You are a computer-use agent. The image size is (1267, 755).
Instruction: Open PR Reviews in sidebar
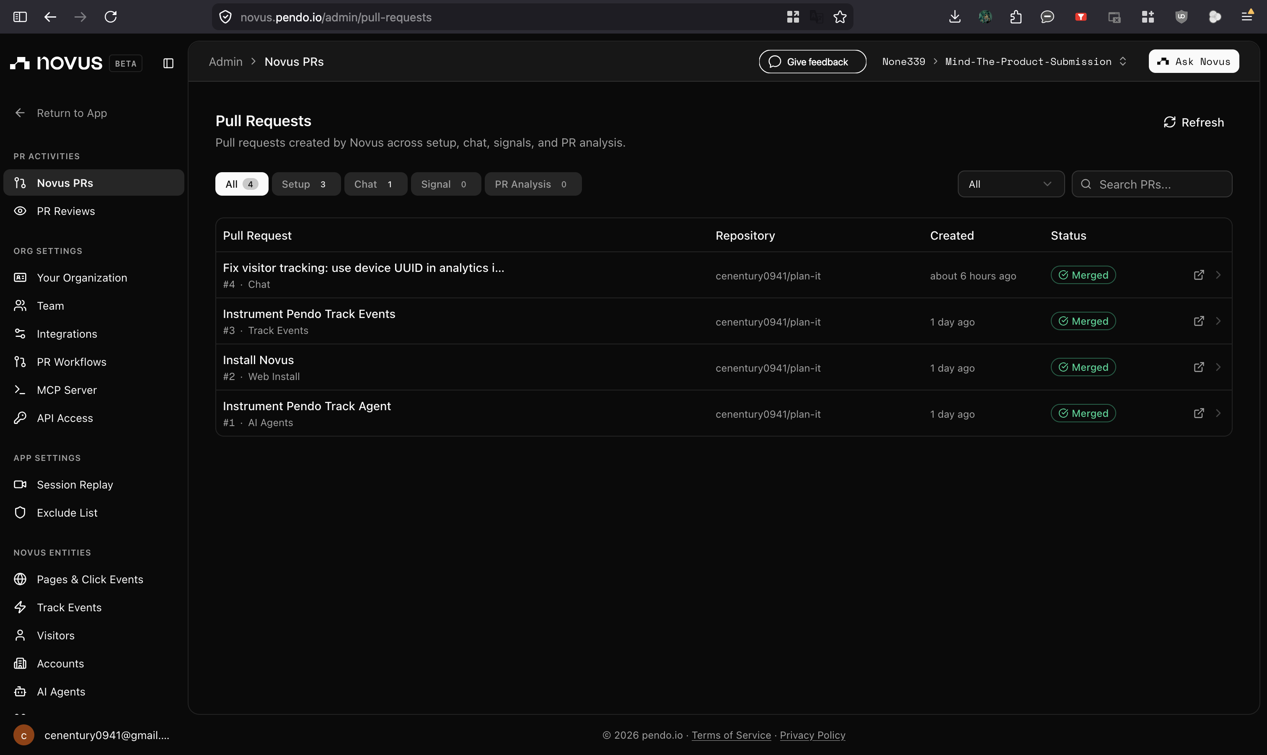[x=93, y=211]
